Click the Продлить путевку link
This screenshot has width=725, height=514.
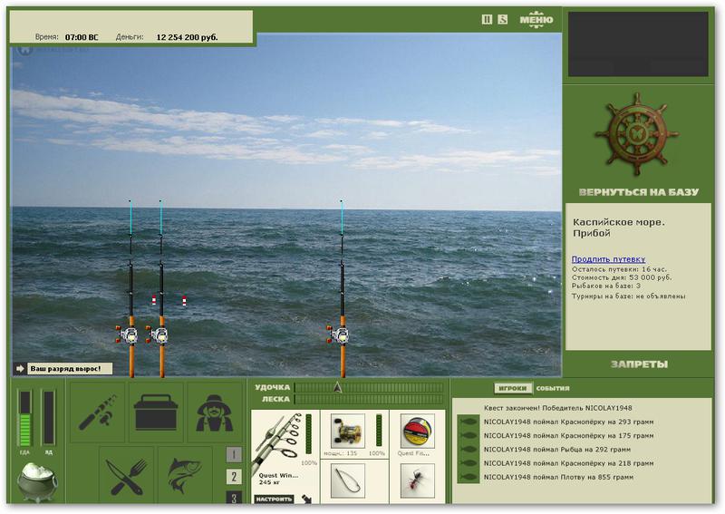tap(608, 259)
